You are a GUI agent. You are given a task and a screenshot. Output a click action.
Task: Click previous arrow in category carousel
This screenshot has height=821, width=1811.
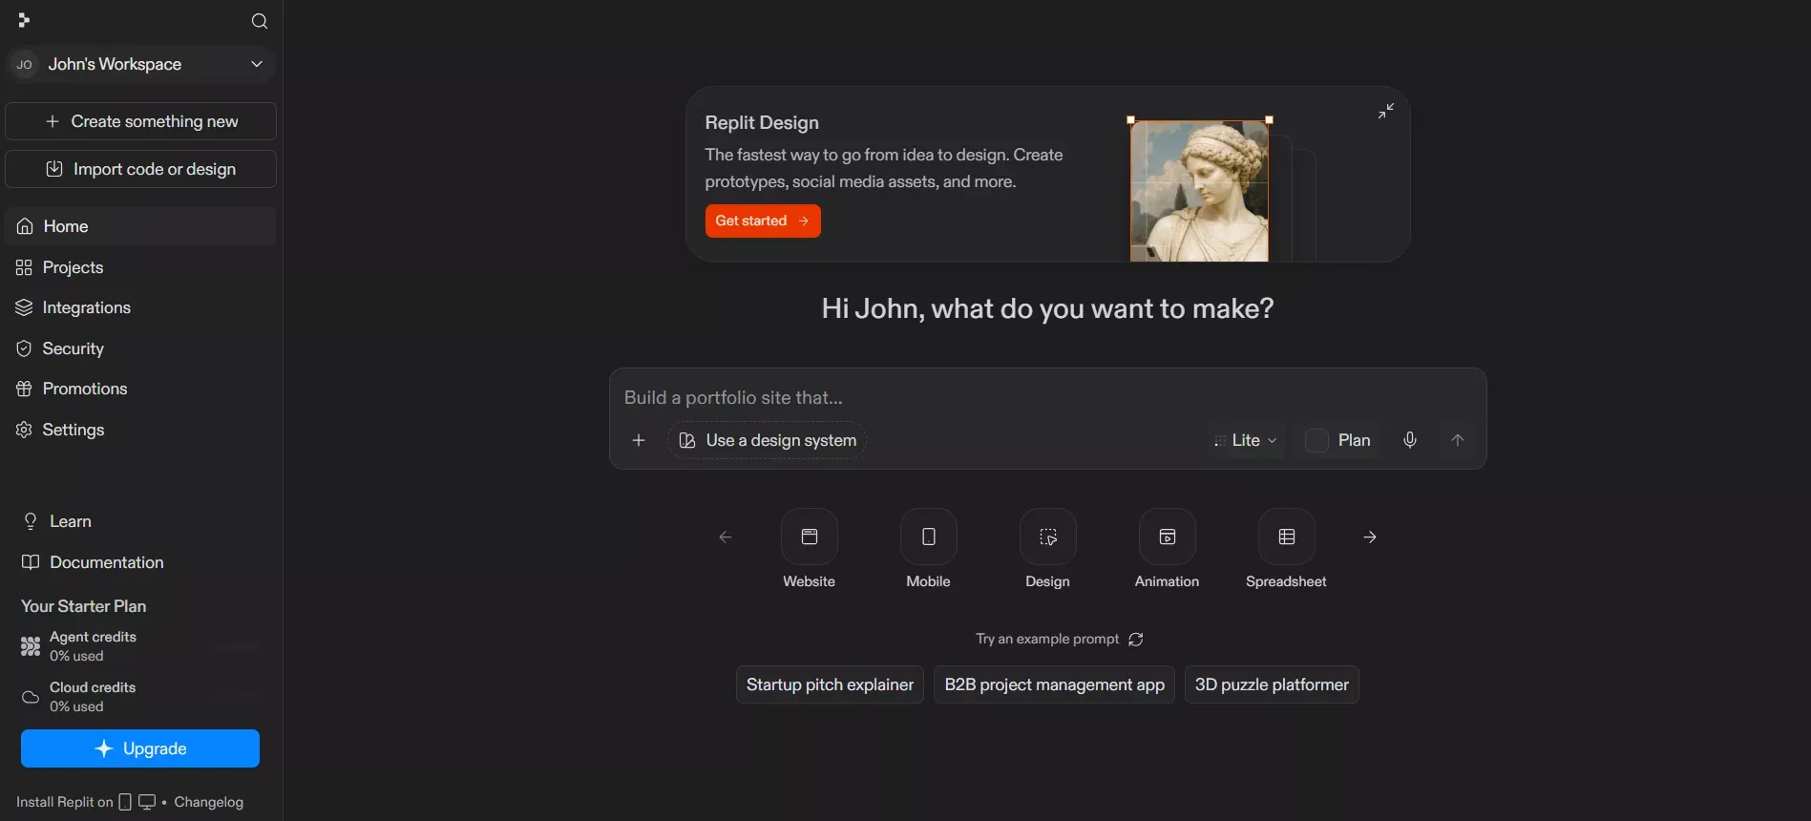726,537
